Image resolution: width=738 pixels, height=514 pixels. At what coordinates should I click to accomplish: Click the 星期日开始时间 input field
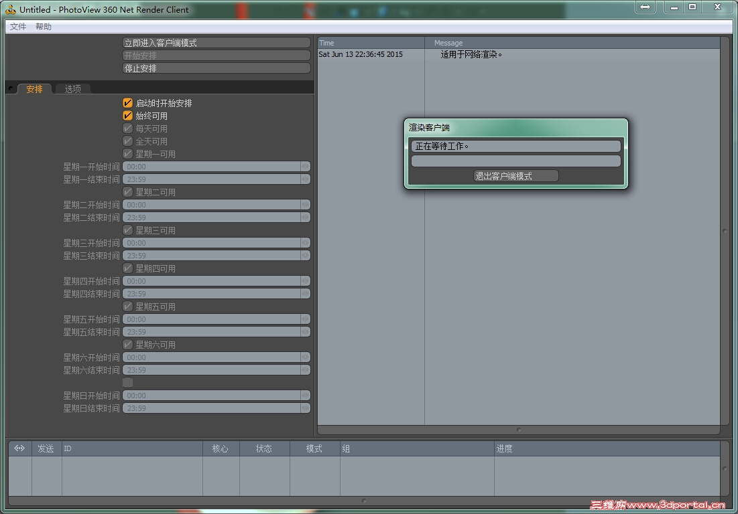pos(212,395)
